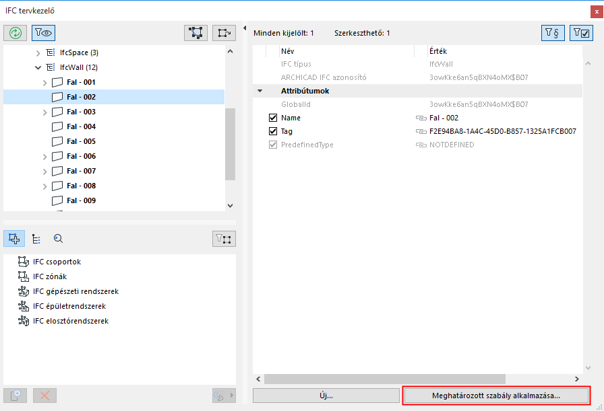Click the red X delete button
604x411 pixels.
[44, 396]
